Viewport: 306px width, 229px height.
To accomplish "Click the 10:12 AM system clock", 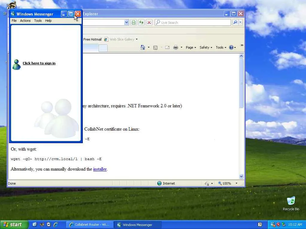I will click(295, 225).
